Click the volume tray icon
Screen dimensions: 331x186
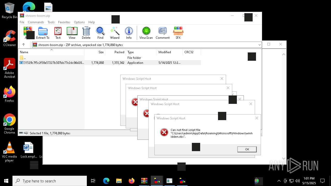click(x=297, y=181)
